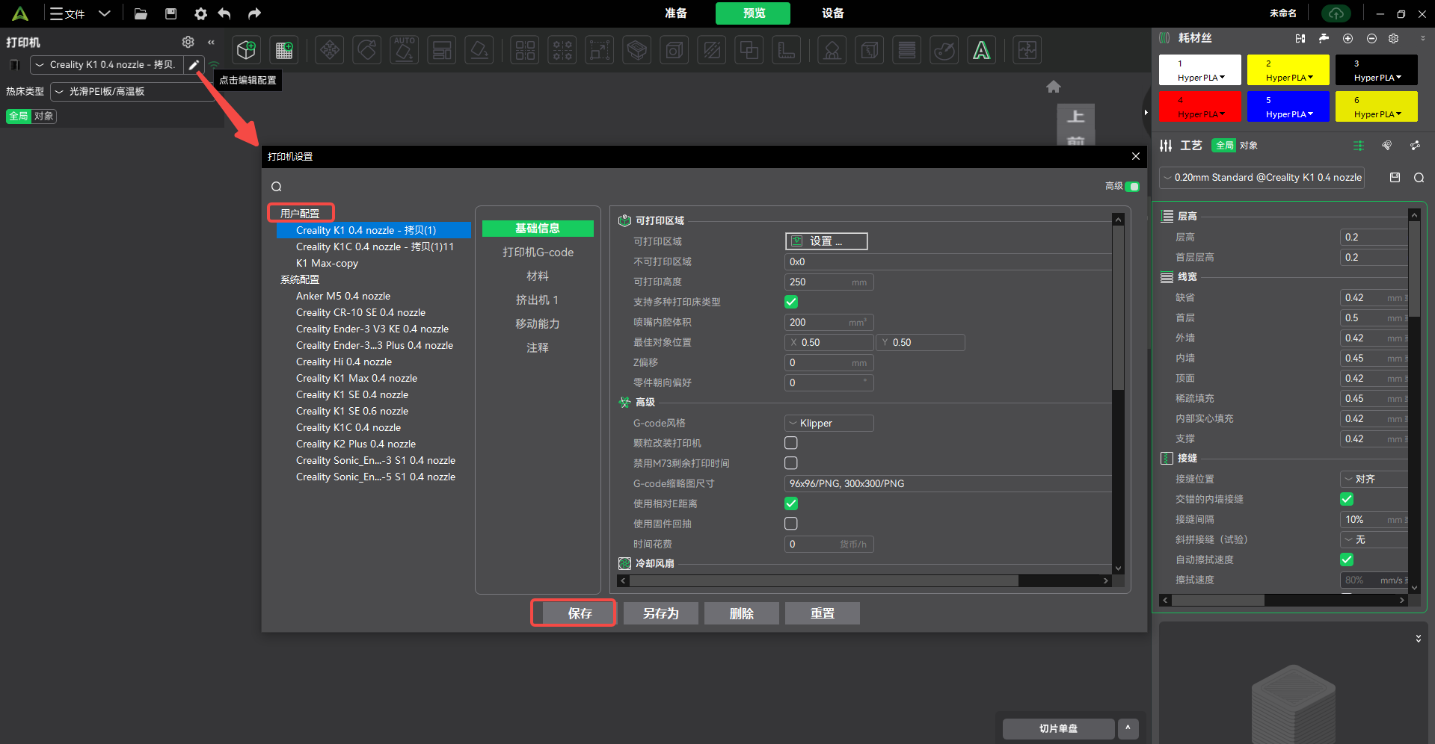This screenshot has width=1435, height=744.
Task: Click the Cut tool (diagonal hatch) icon
Action: tap(712, 50)
